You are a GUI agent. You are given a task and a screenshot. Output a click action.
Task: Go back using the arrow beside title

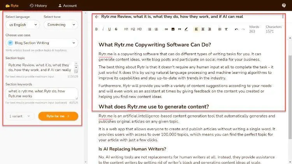pos(97,17)
